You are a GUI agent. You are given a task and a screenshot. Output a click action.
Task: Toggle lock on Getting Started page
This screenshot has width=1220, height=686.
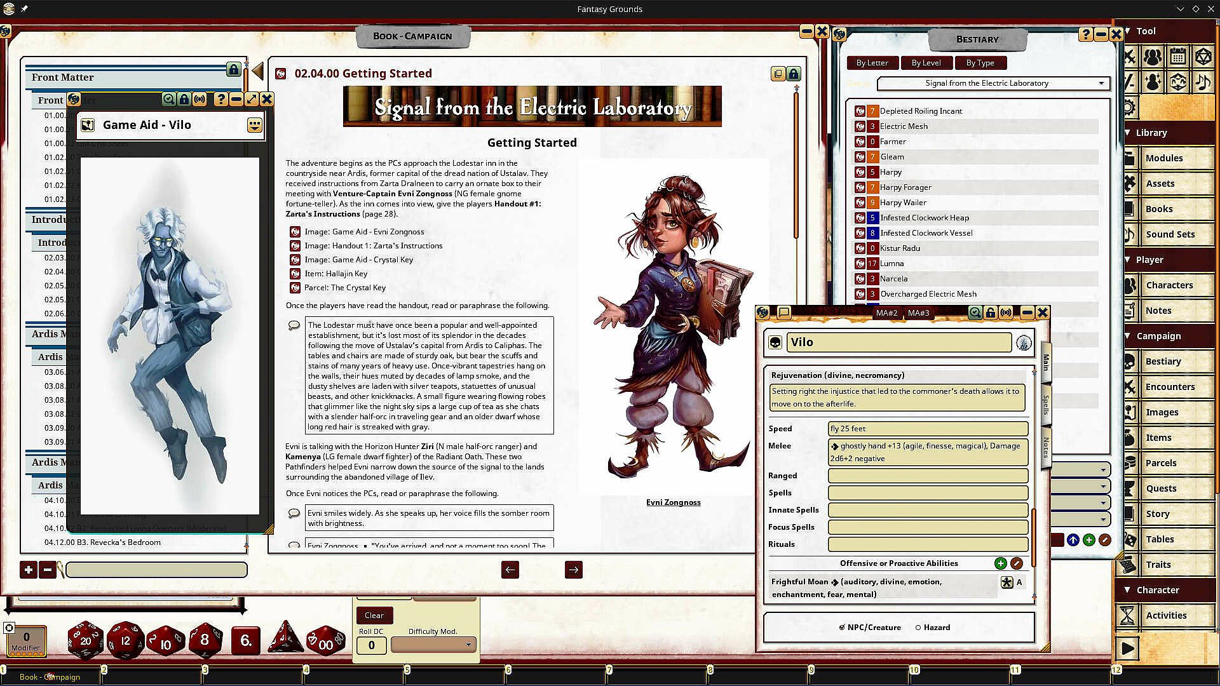click(x=794, y=74)
